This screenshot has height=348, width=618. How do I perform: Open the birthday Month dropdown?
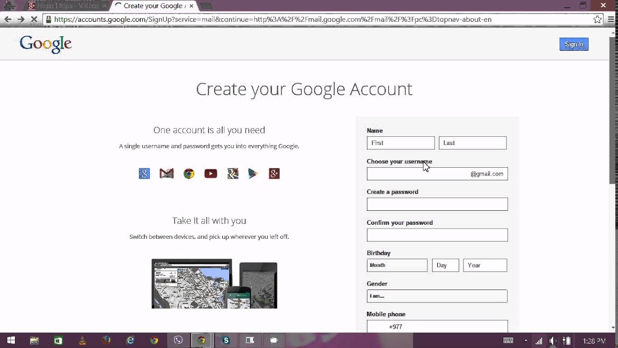click(397, 265)
